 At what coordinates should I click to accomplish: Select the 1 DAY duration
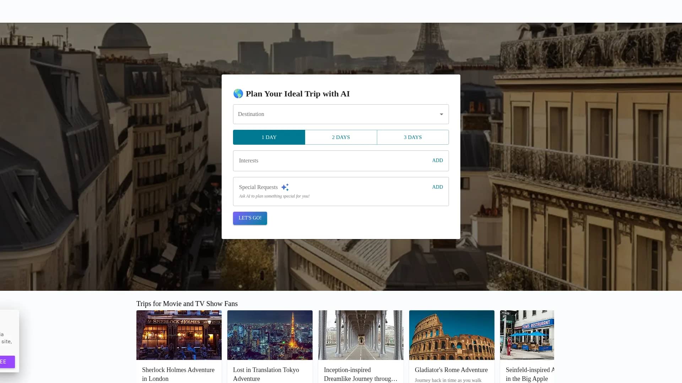point(269,137)
